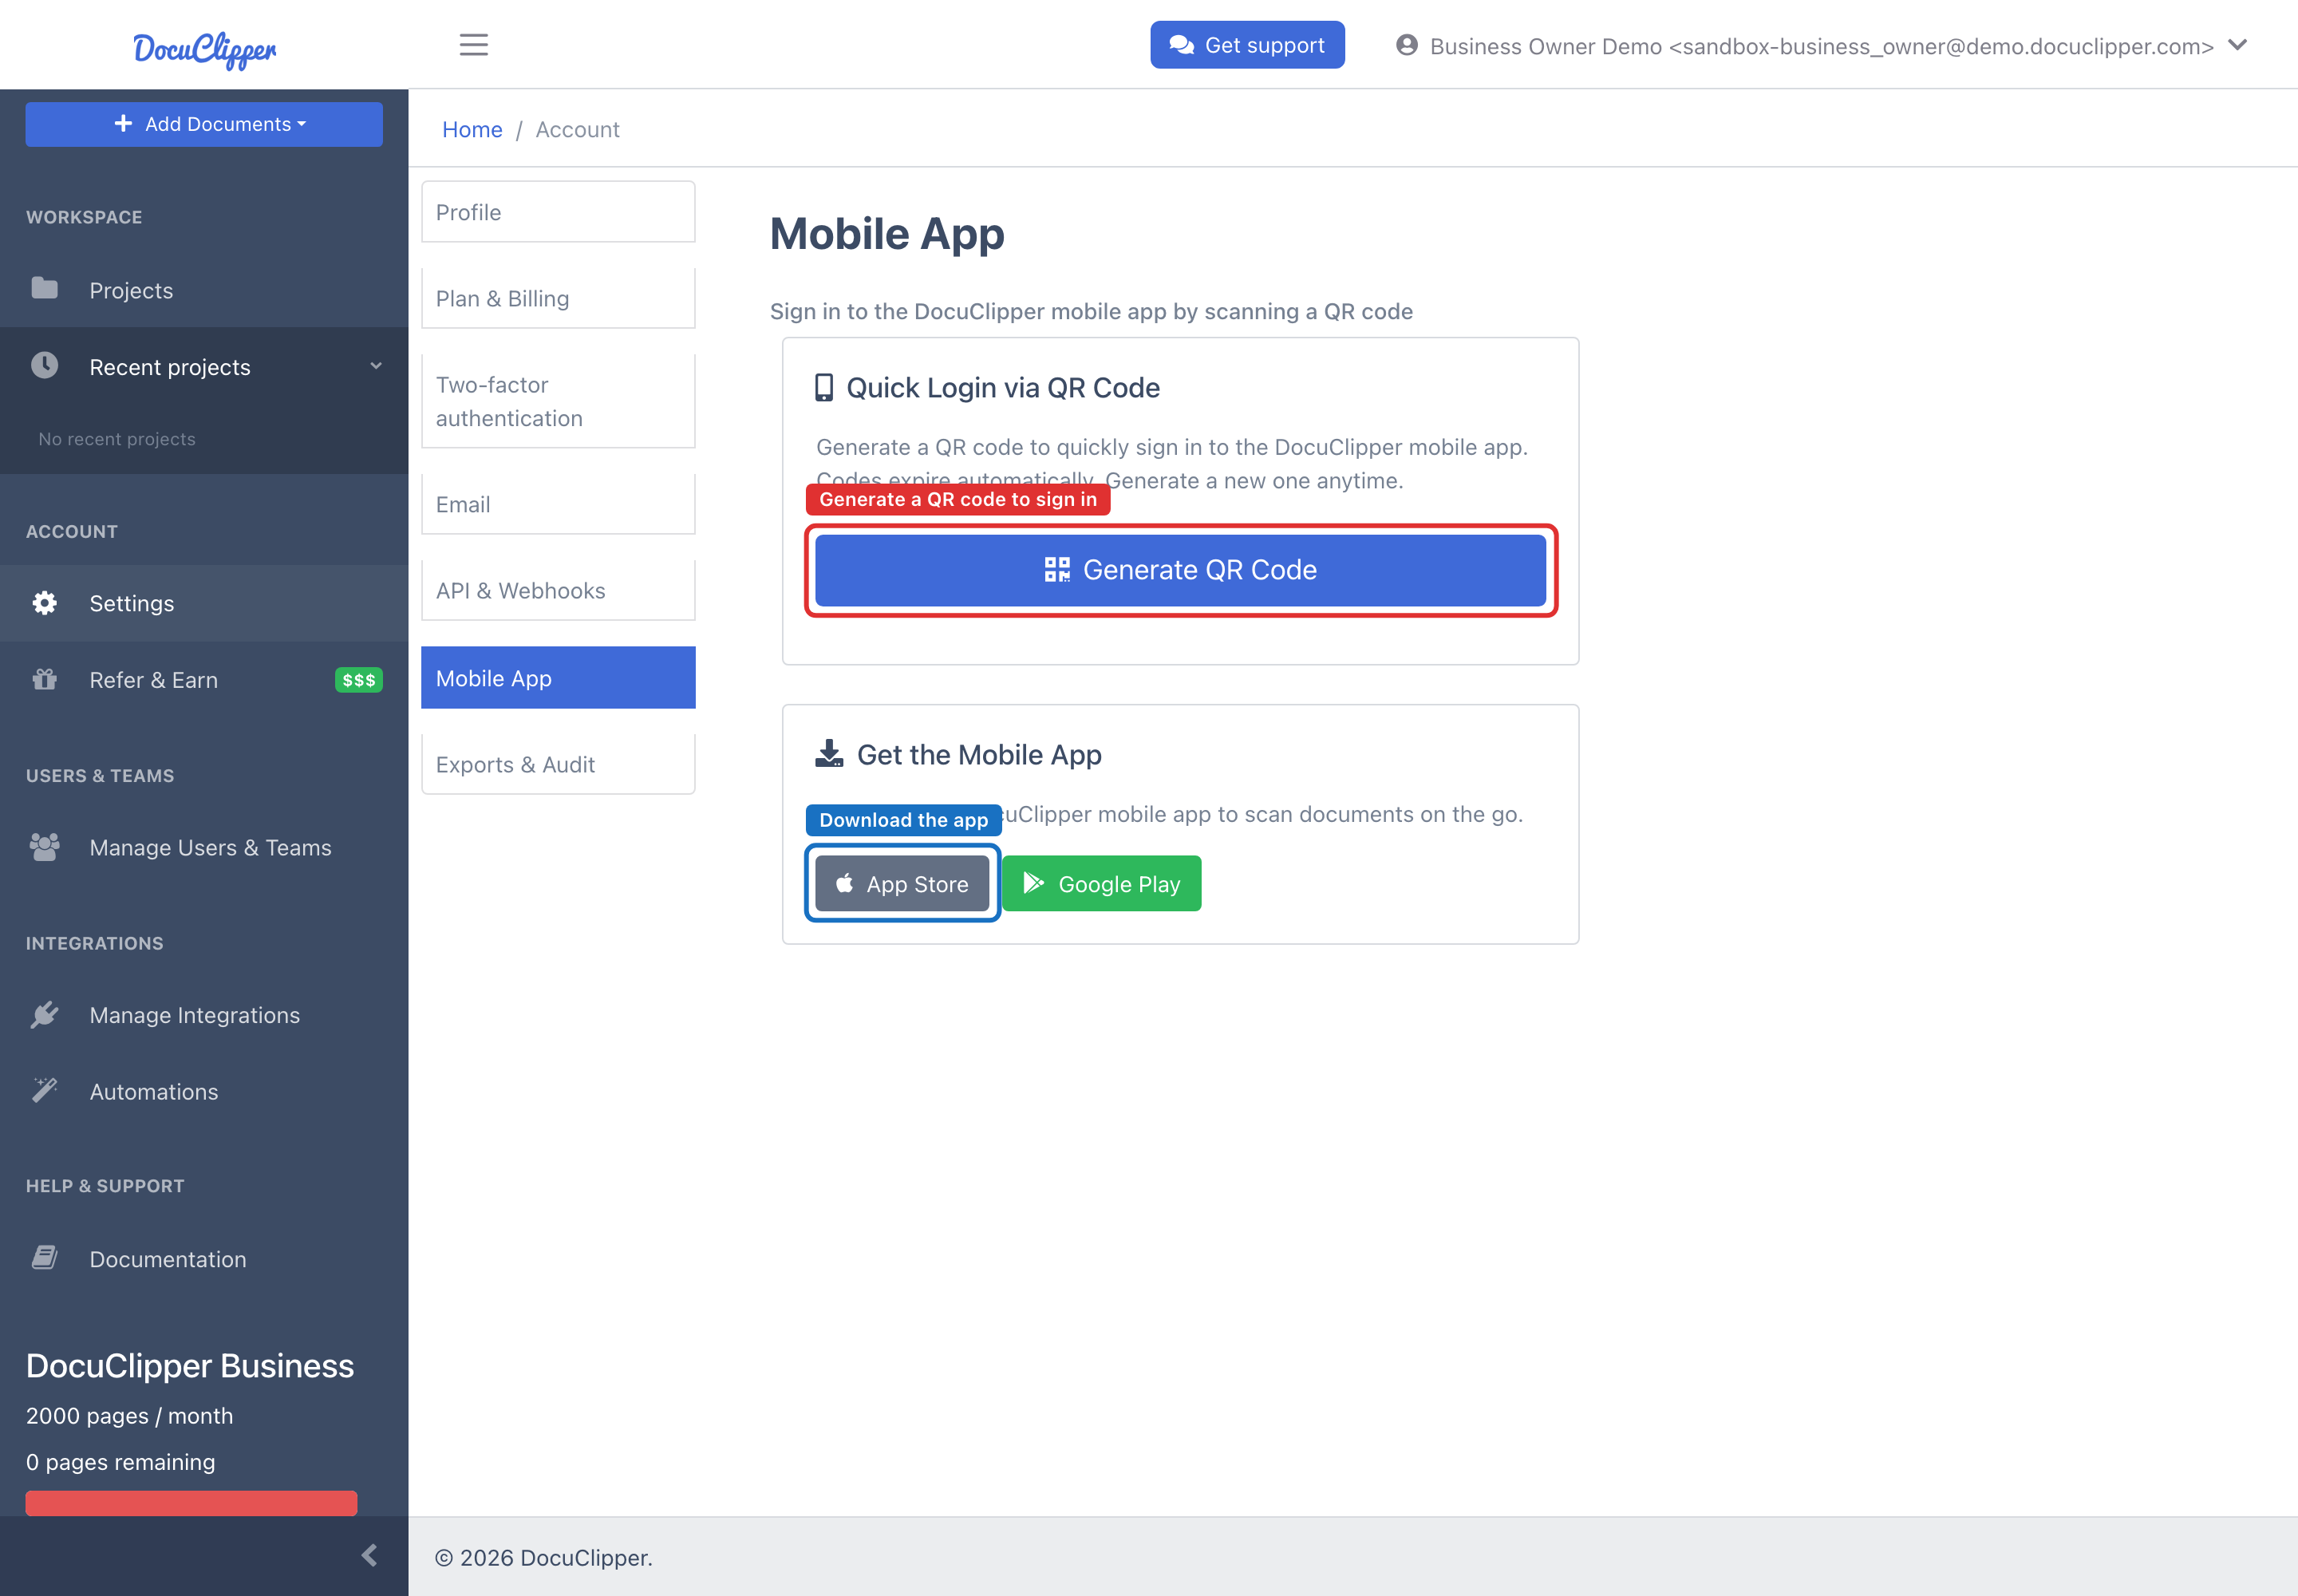Open Manage Users & Teams
This screenshot has height=1596, width=2298.
(204, 847)
